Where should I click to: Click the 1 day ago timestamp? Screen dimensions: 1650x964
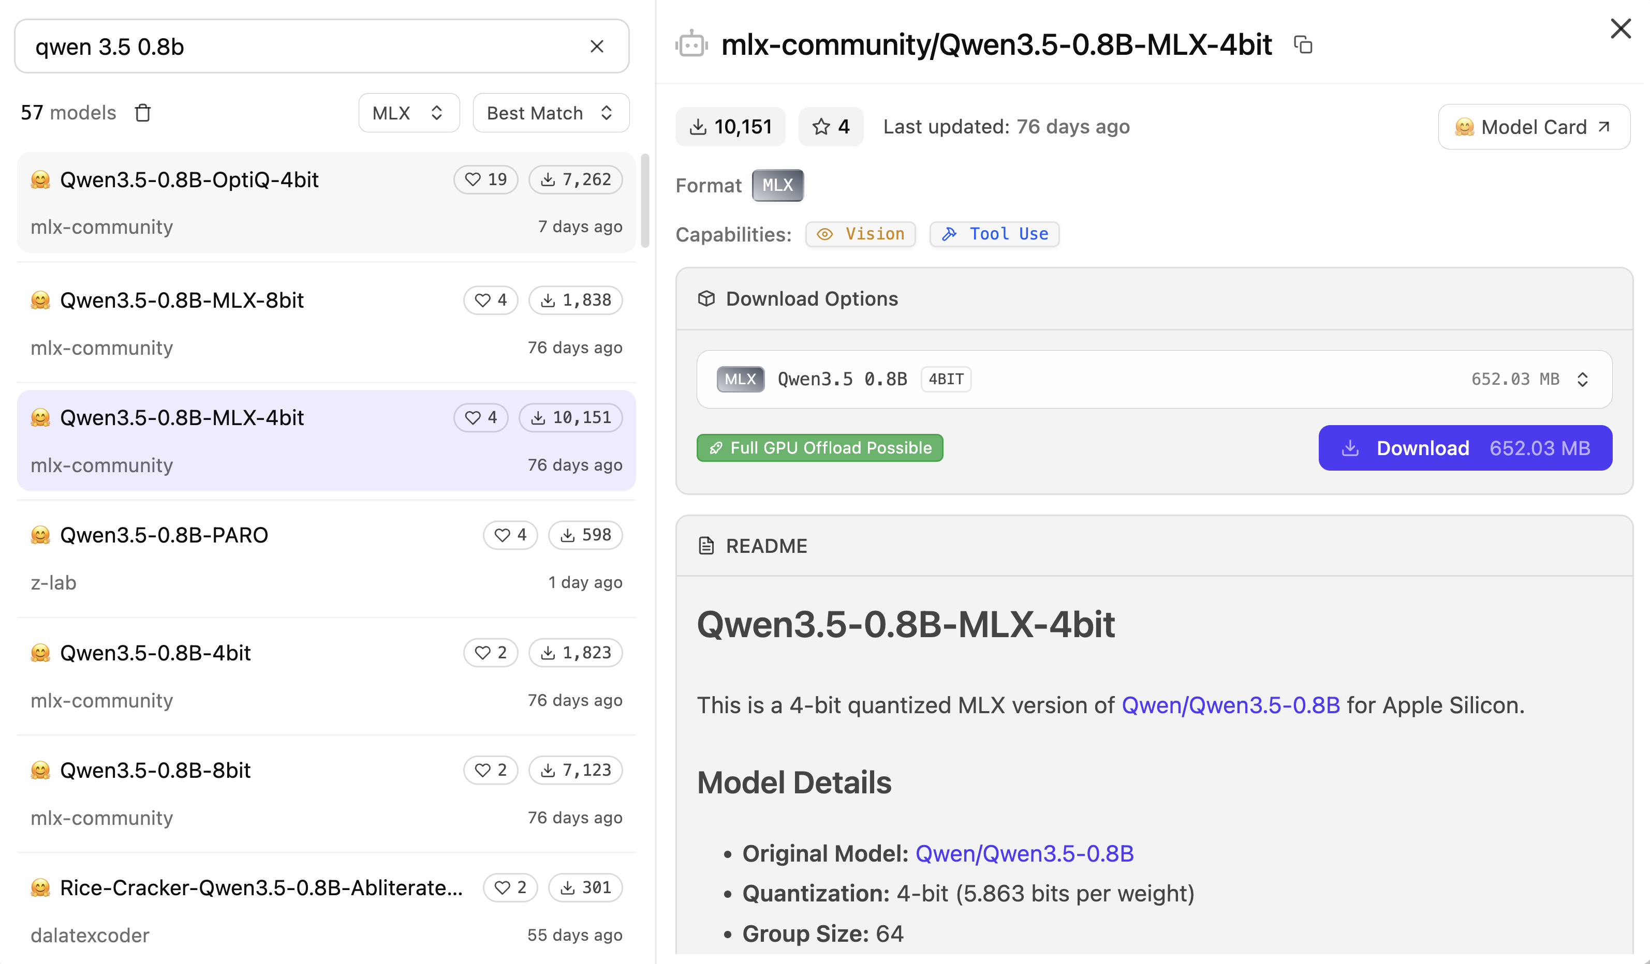[585, 583]
